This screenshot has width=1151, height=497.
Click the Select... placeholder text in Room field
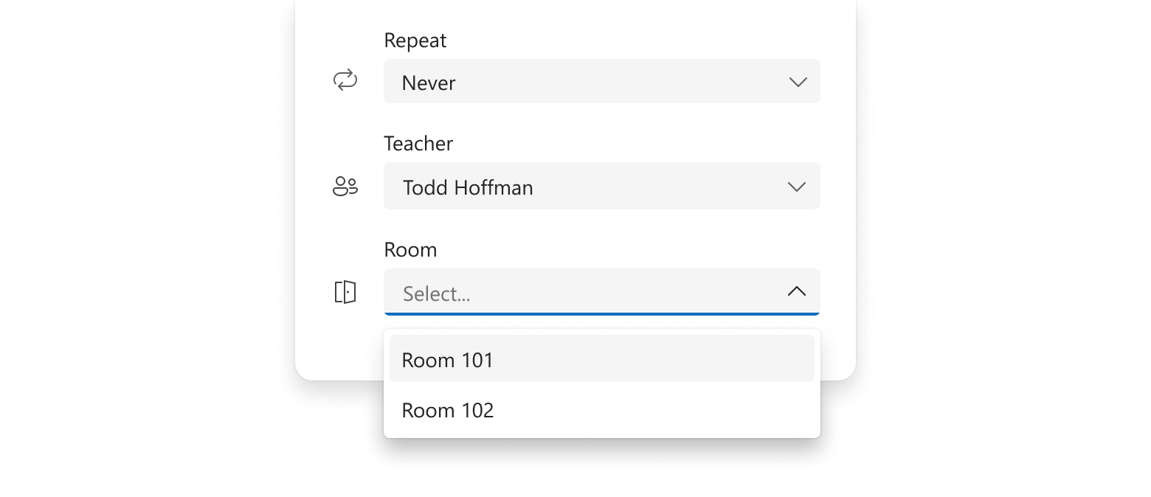[x=435, y=293]
